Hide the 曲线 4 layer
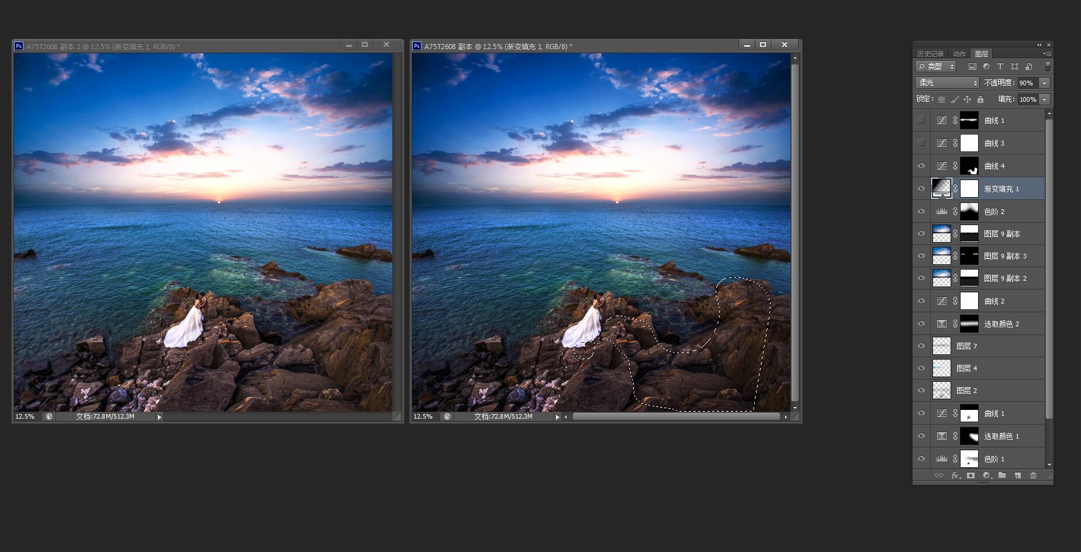 point(921,166)
